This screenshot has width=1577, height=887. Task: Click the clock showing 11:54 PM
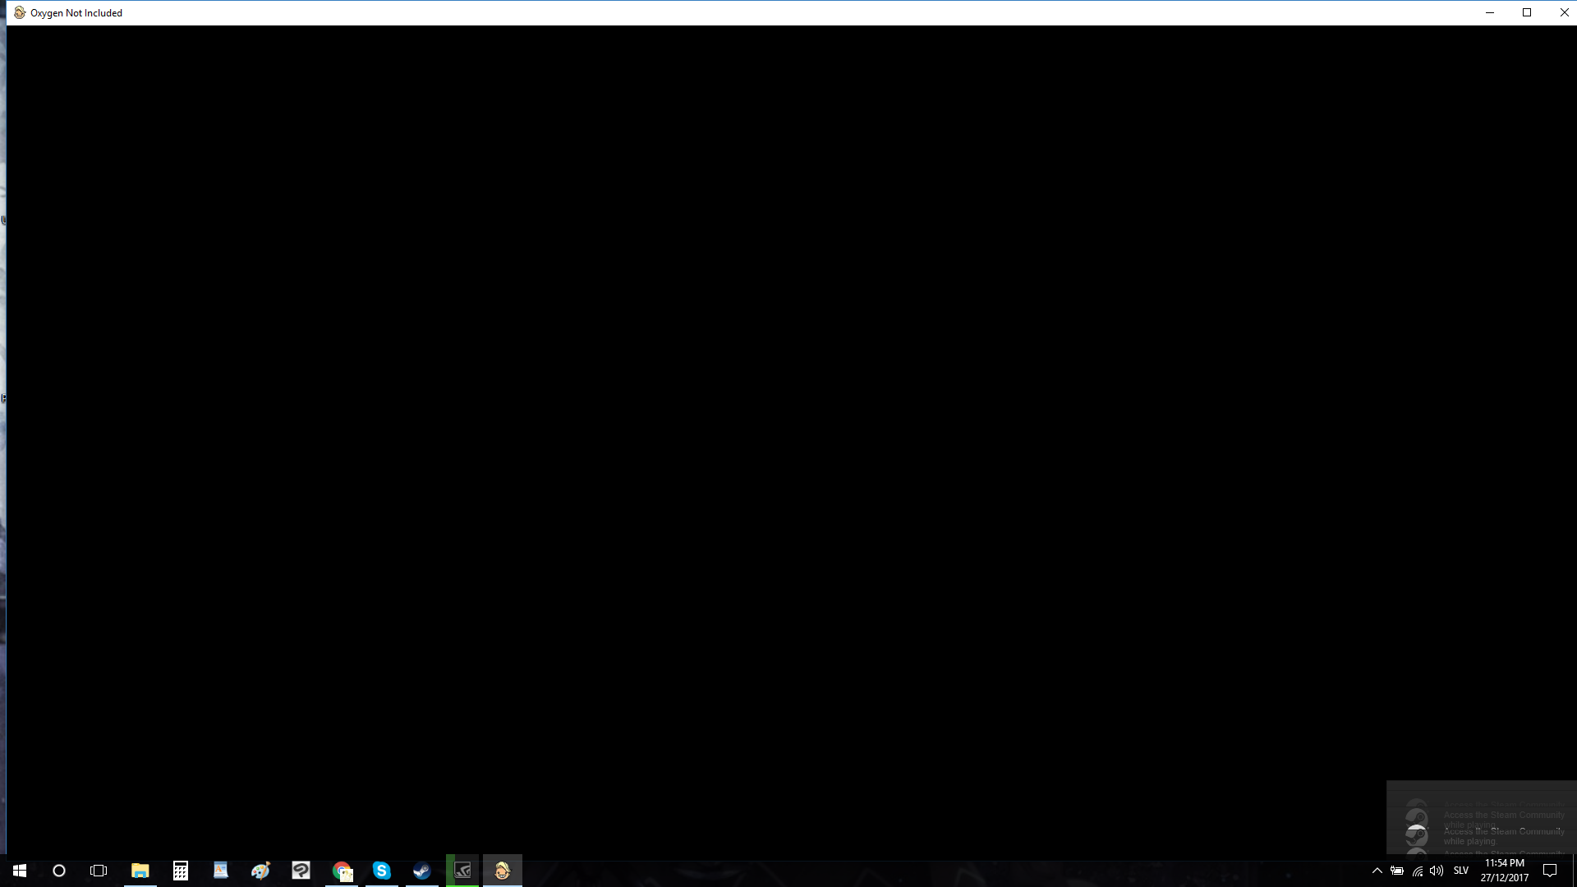click(x=1505, y=871)
